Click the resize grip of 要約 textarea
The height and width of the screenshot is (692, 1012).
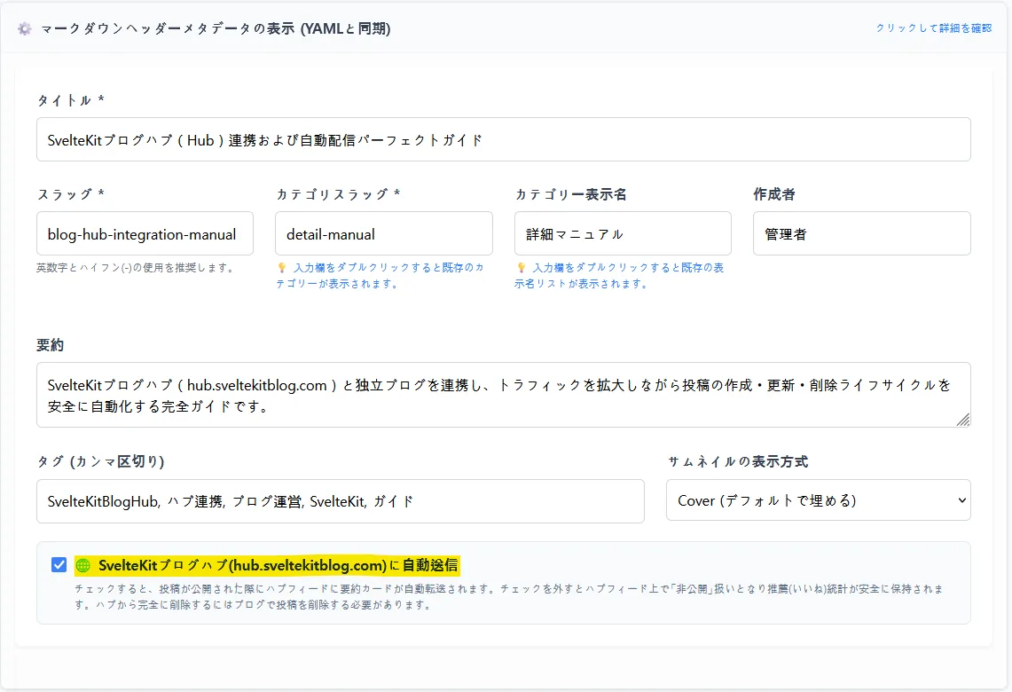click(963, 420)
